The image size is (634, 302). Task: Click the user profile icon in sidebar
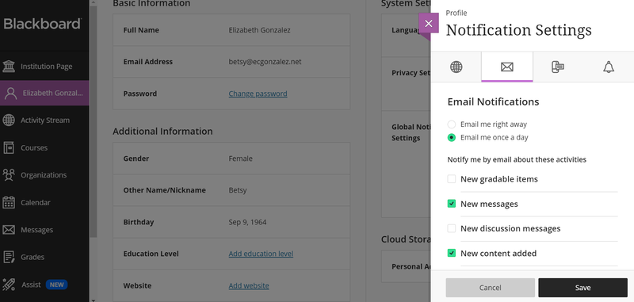pyautogui.click(x=10, y=93)
